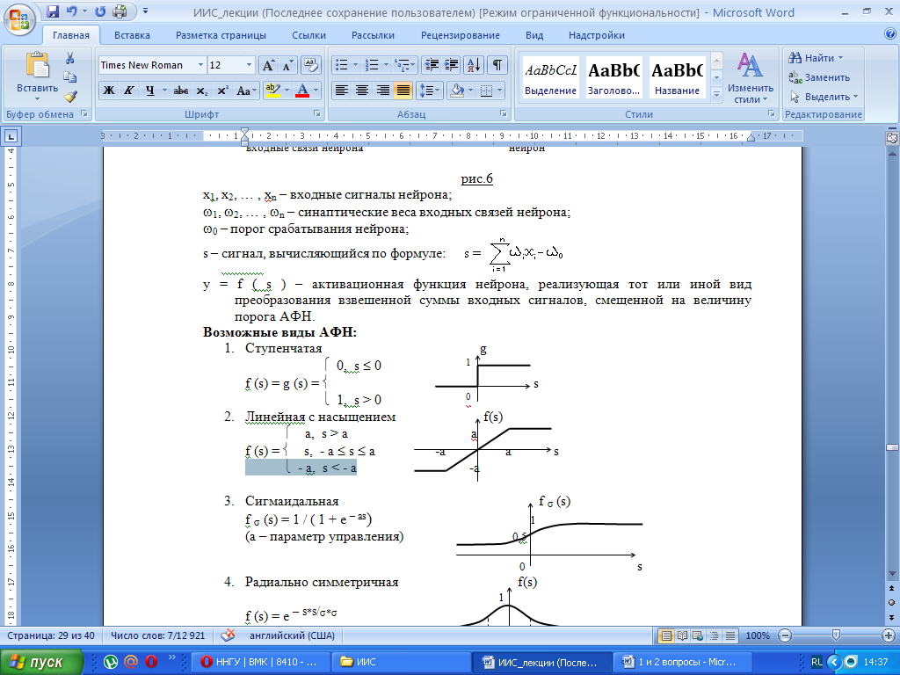Clear formatting with the eraser icon
The image size is (900, 675).
tap(310, 65)
